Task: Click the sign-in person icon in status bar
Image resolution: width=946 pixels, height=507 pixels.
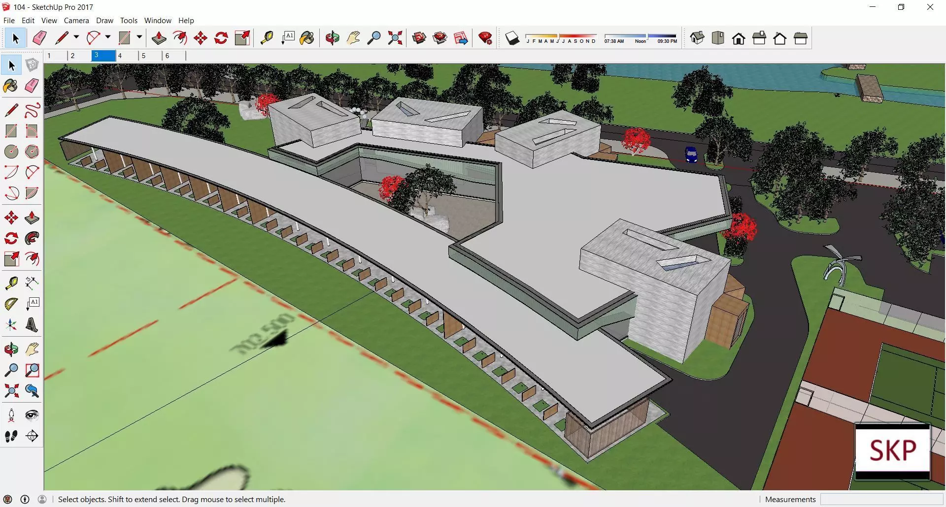Action: pos(42,499)
